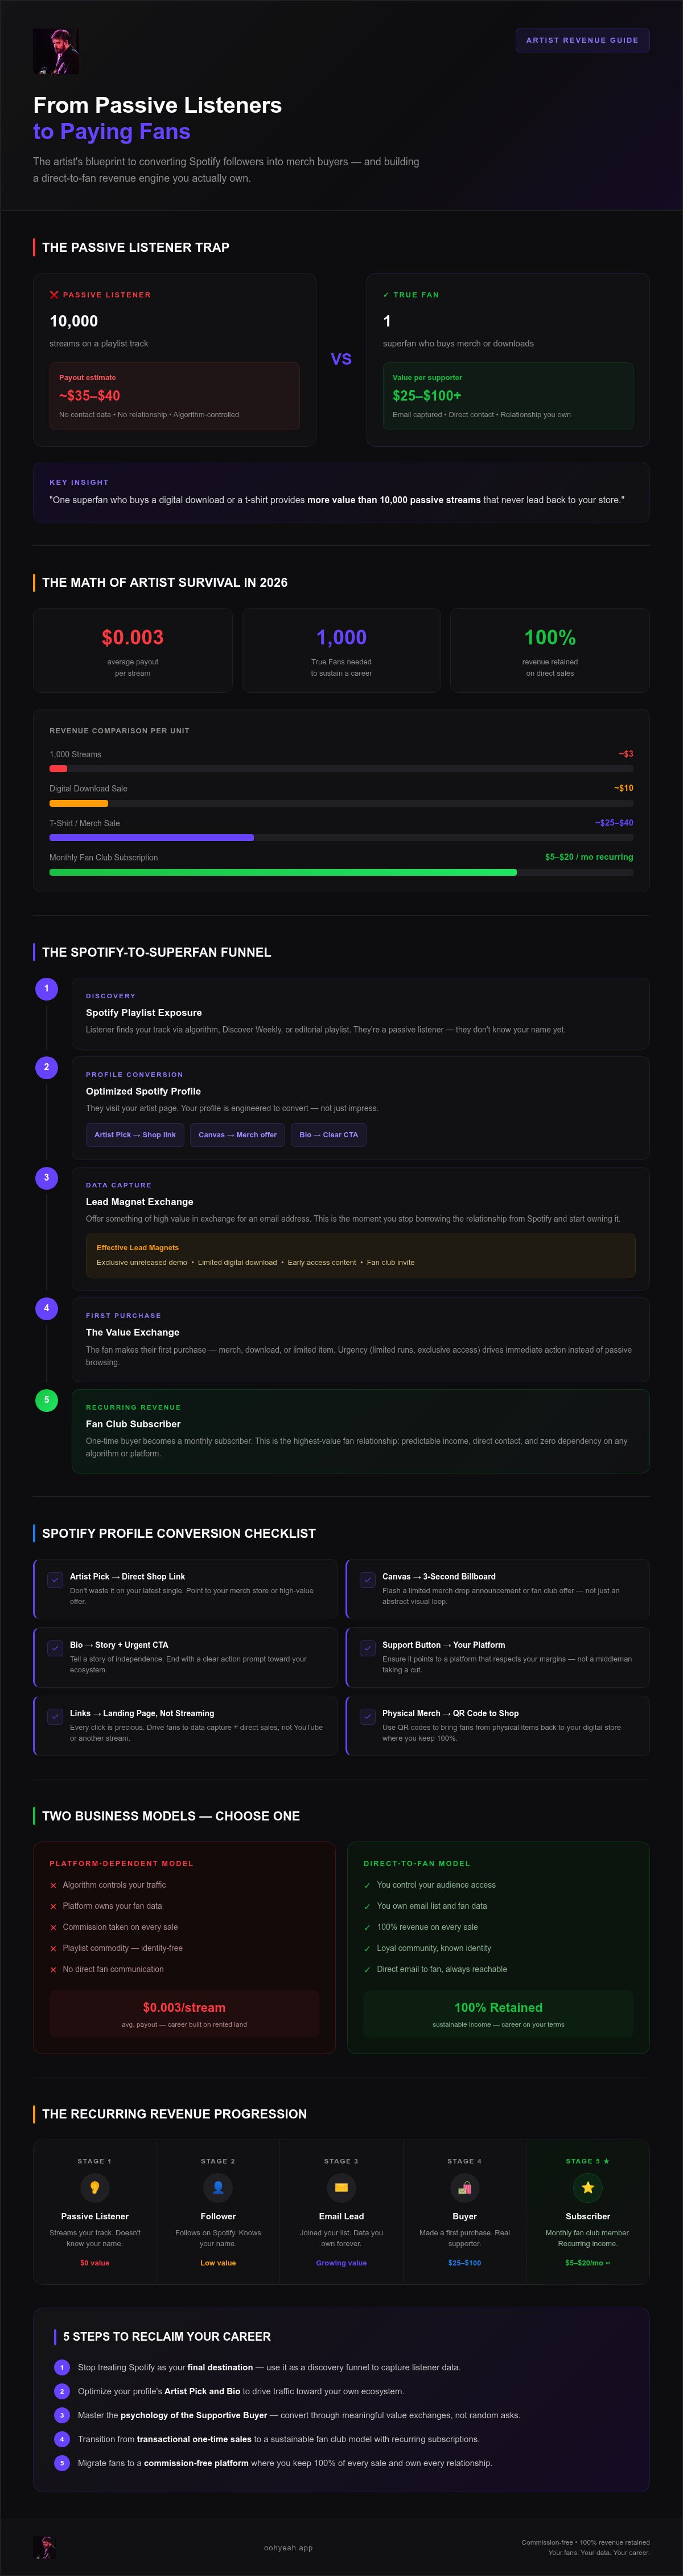Select the Canvas → Merch offer chip
This screenshot has width=683, height=2576.
pos(238,1134)
